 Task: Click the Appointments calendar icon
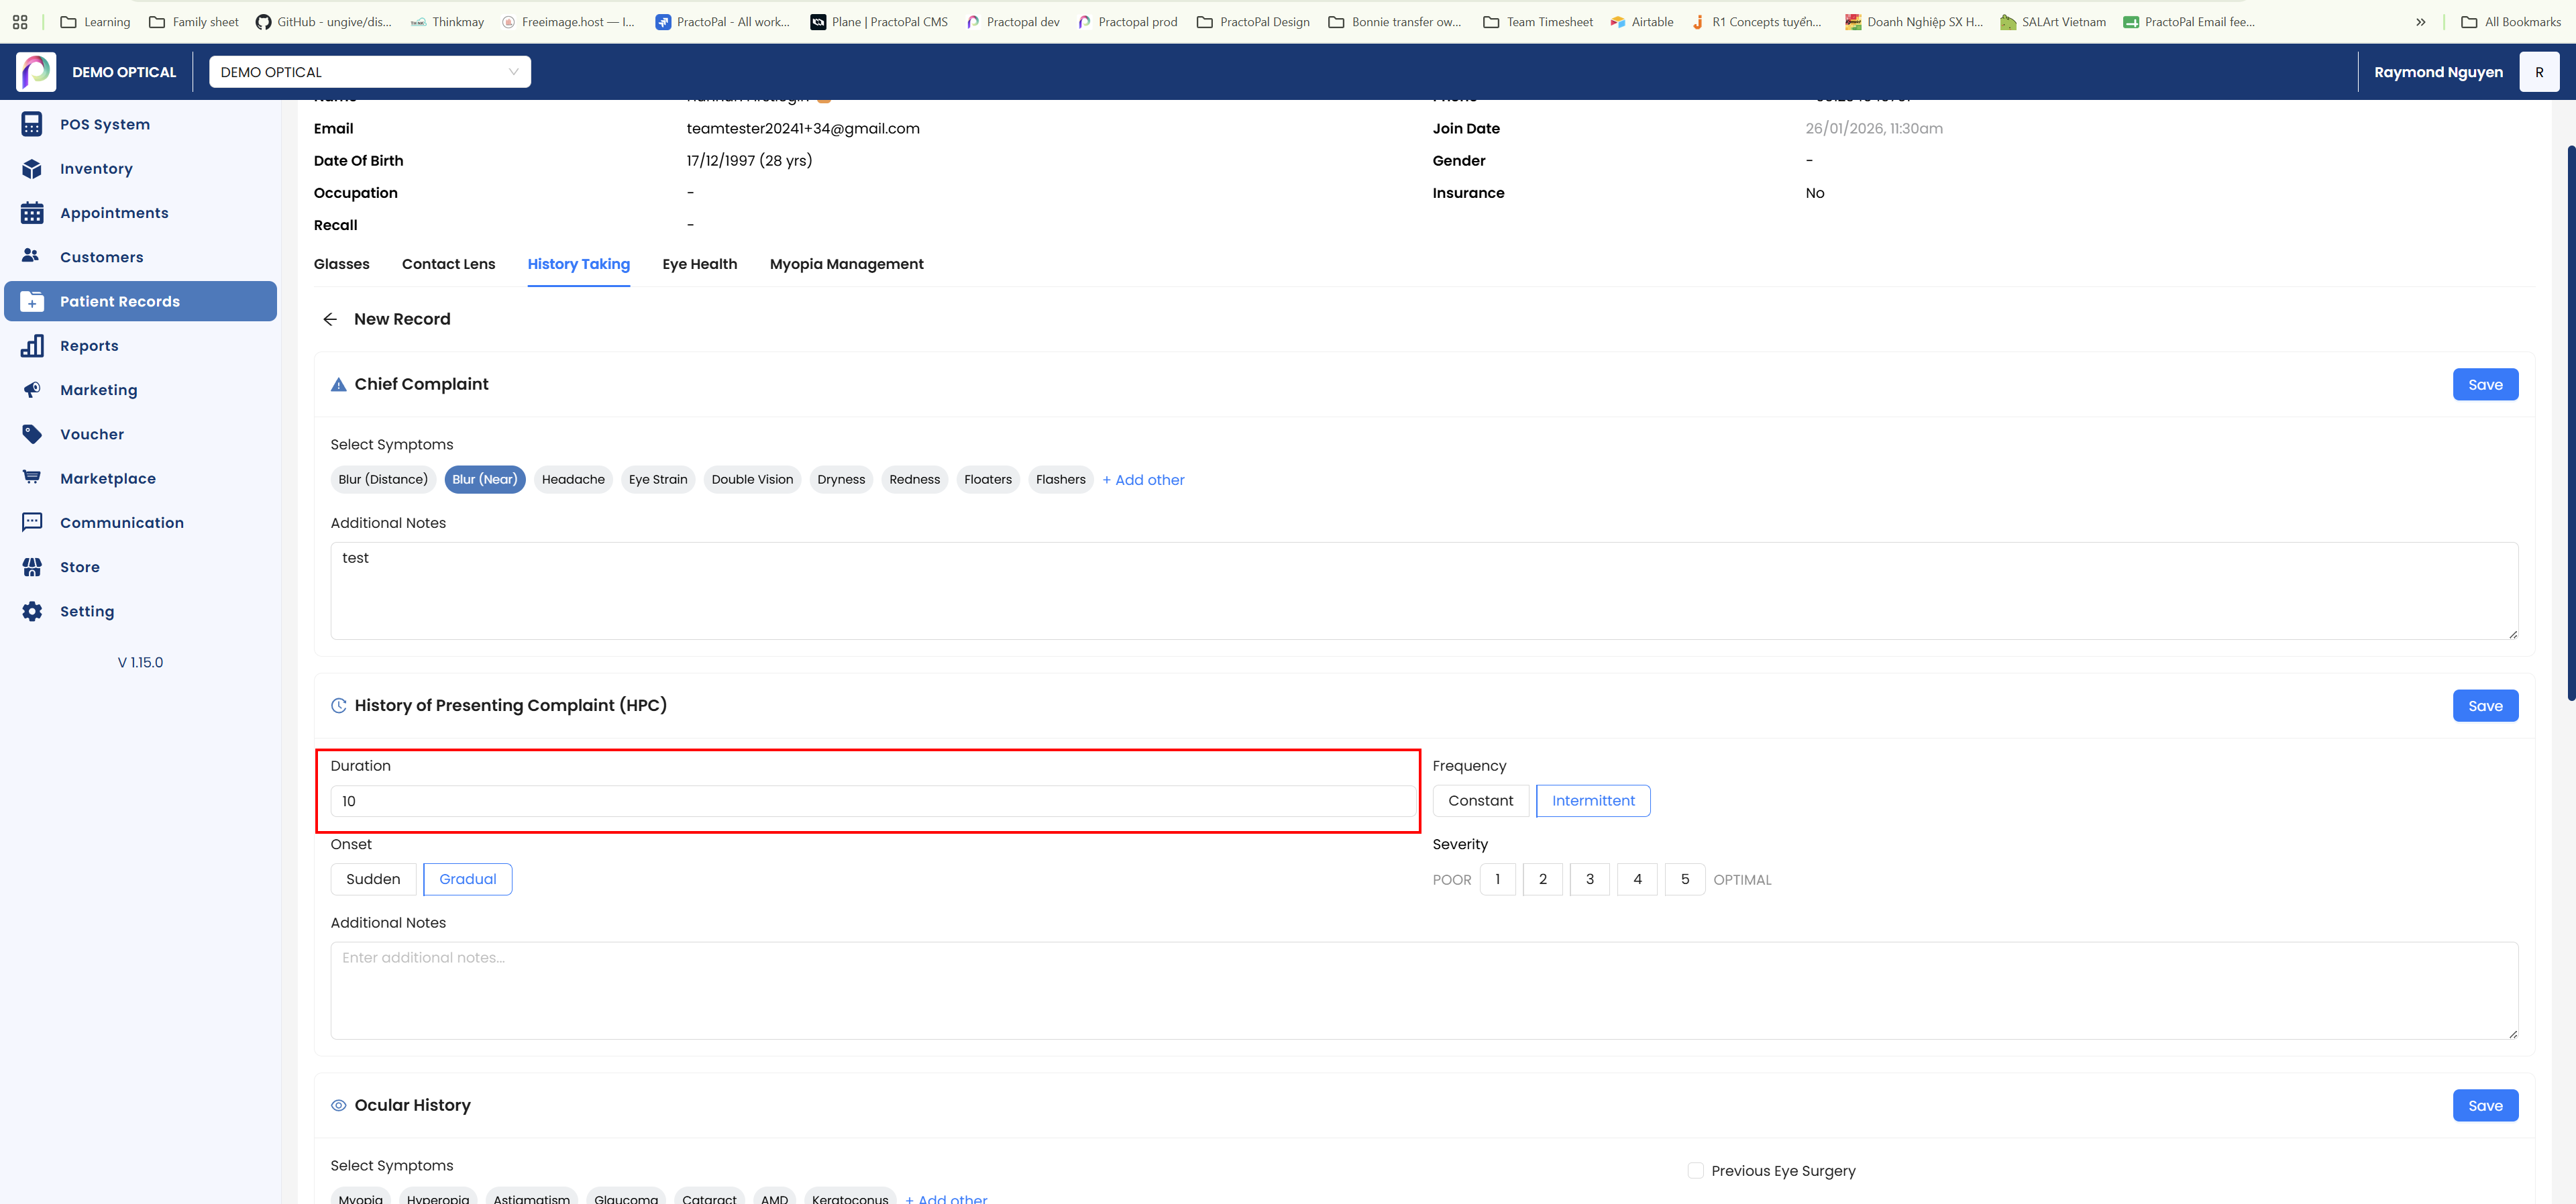(32, 213)
